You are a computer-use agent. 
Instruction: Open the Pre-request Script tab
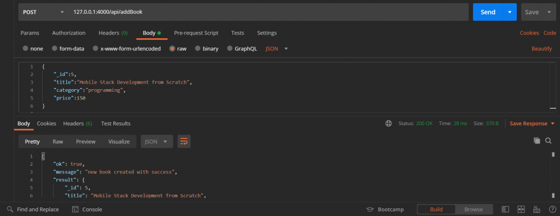pos(196,33)
